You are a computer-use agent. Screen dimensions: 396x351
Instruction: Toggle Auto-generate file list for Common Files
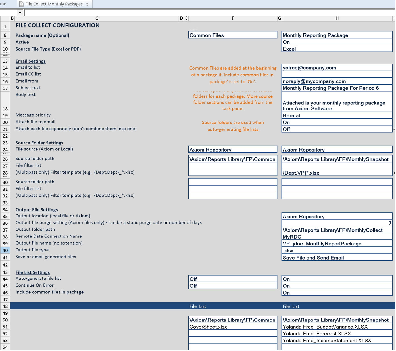pos(232,279)
